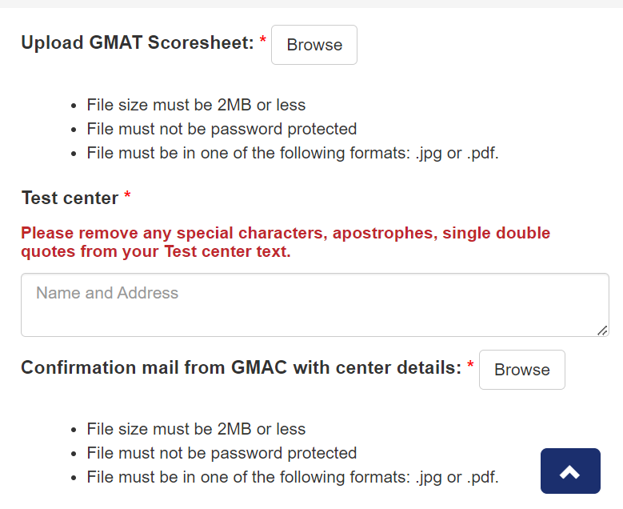Click the "Test center" field label
Viewport: 623px width, 509px height.
(x=70, y=198)
